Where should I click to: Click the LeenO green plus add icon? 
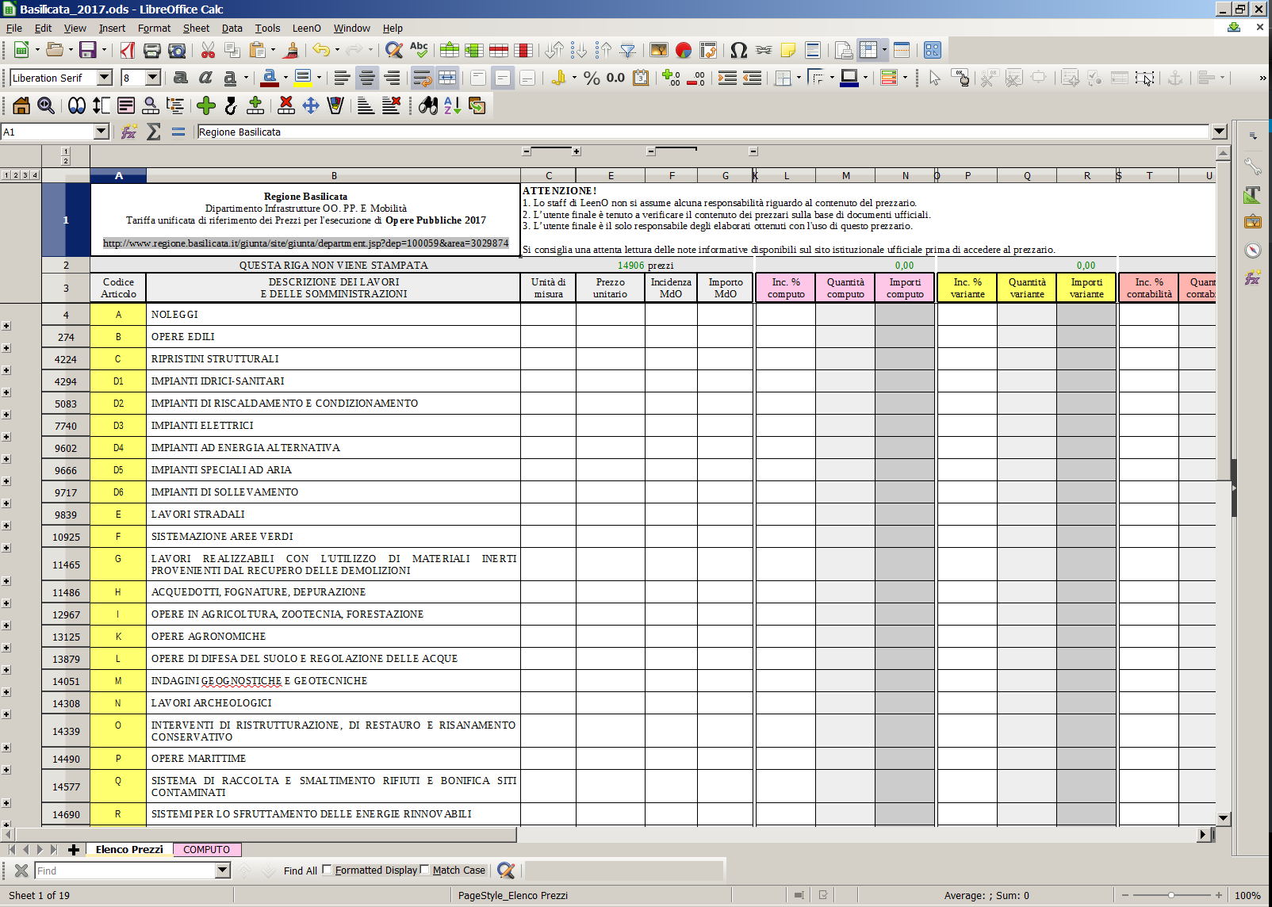[x=206, y=105]
